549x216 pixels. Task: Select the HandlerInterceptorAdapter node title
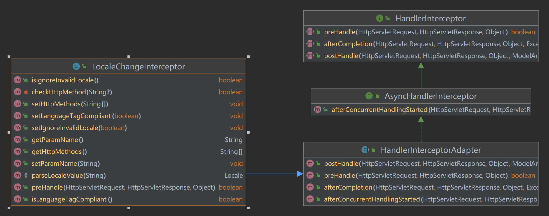click(x=431, y=150)
